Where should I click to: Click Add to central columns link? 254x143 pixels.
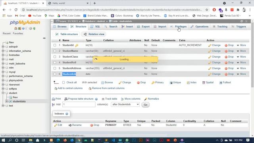[68, 88]
